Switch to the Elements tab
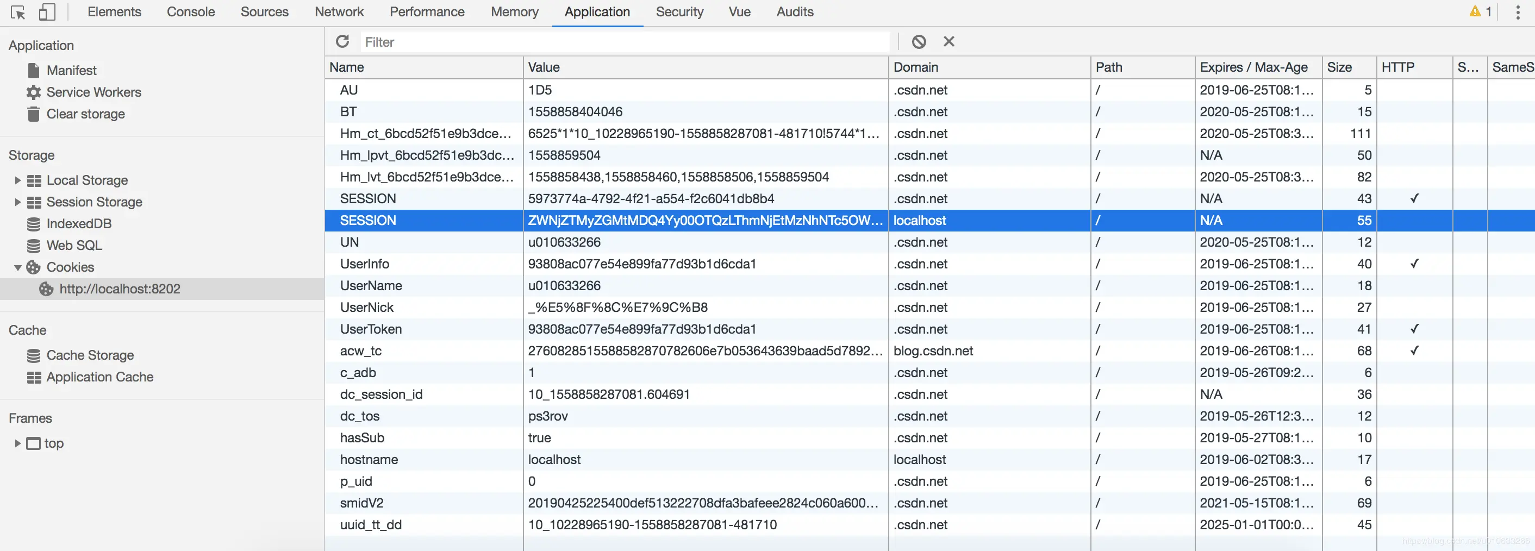Image resolution: width=1535 pixels, height=551 pixels. point(114,12)
